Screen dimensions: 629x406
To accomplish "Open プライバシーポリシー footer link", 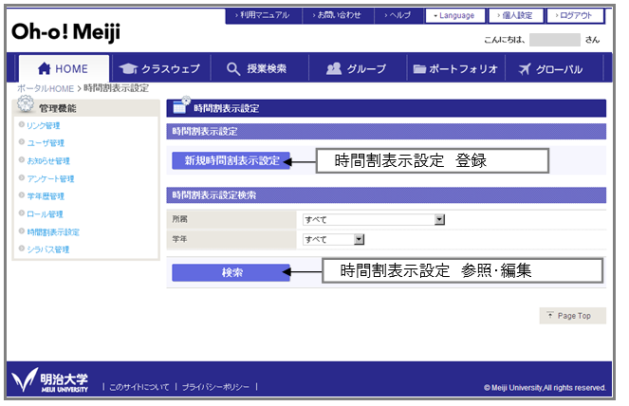I will [x=215, y=387].
